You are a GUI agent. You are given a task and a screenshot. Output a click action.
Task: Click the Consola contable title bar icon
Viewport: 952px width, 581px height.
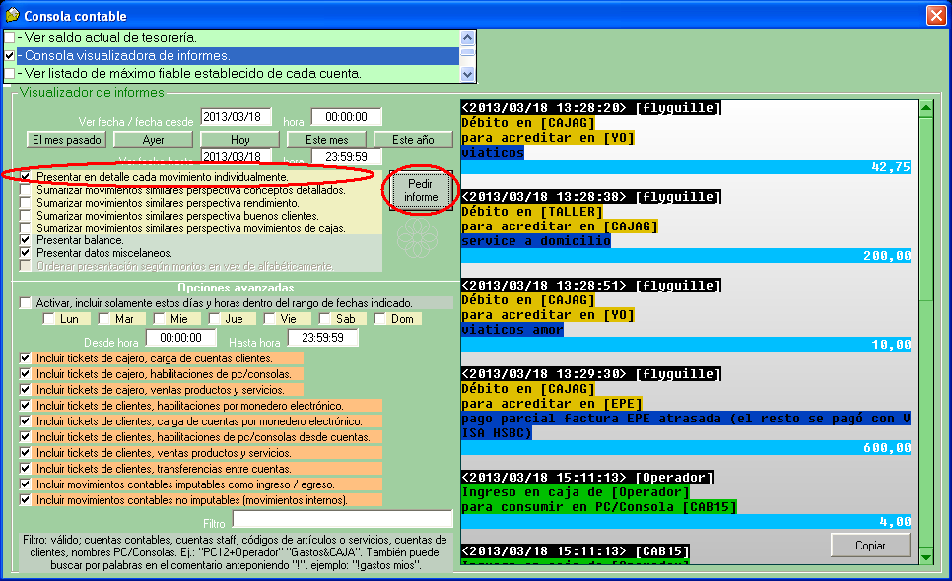[x=12, y=15]
